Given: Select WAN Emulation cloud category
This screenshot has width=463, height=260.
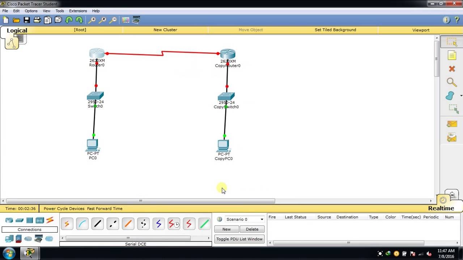Looking at the screenshot, I should pyautogui.click(x=28, y=239).
